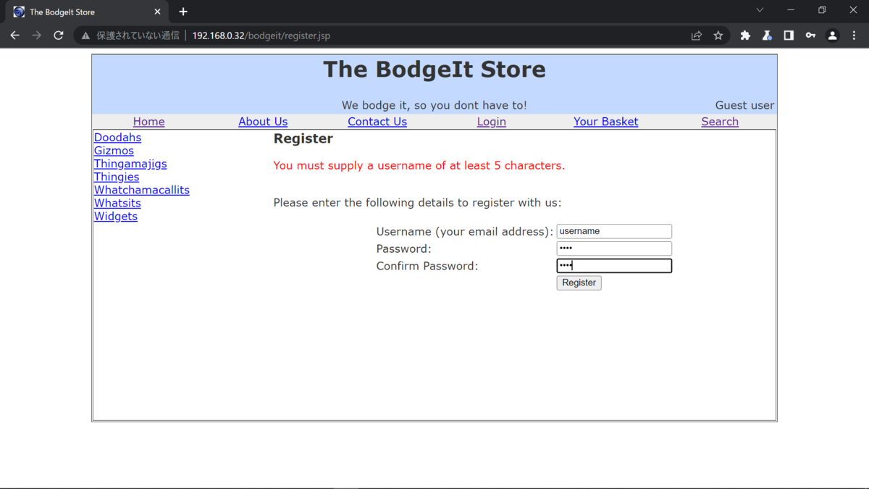Click the 'Password:' label
869x489 pixels.
point(404,248)
